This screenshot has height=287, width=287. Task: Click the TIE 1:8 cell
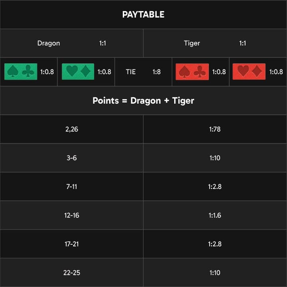[143, 72]
